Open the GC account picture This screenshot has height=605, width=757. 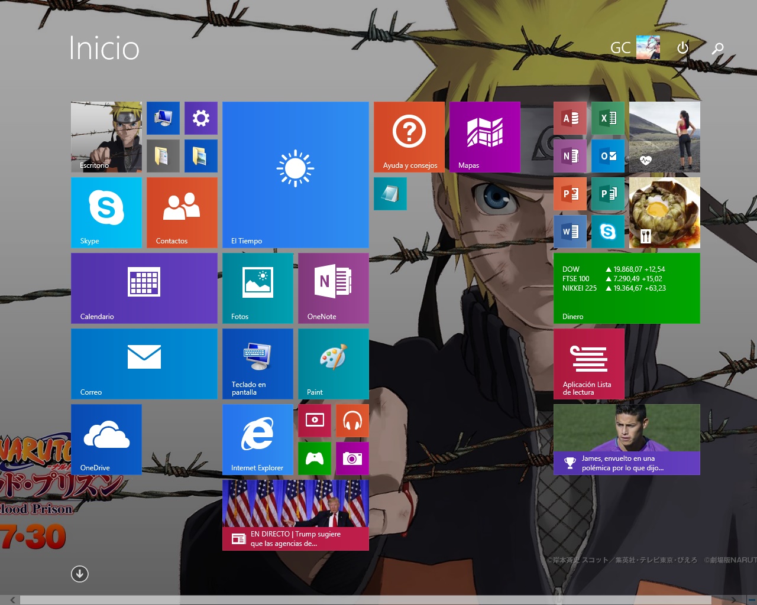(649, 47)
